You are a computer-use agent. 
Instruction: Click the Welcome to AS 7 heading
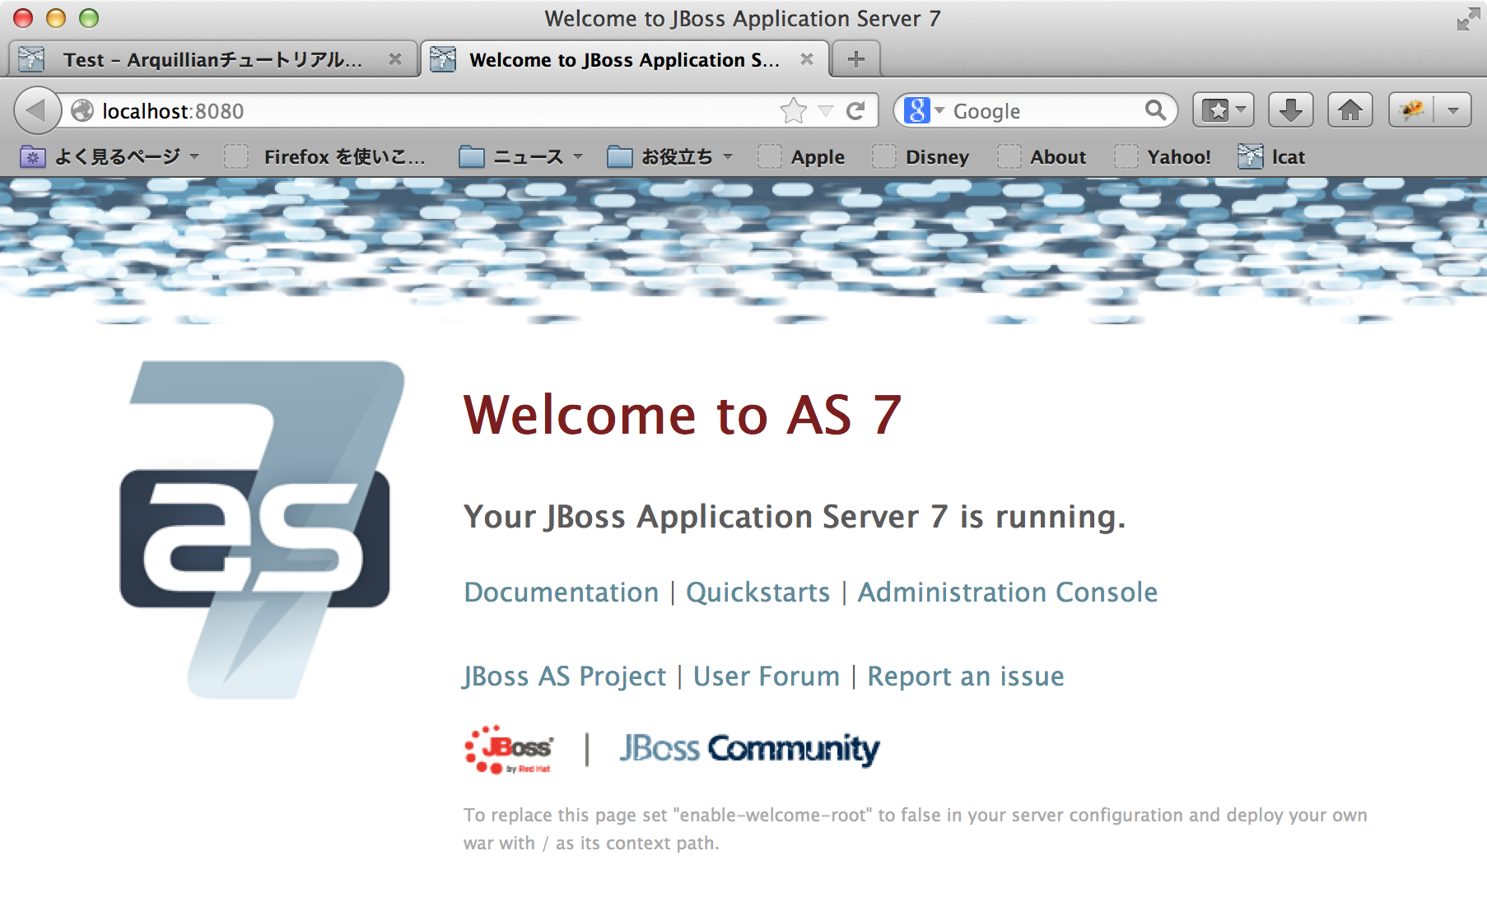point(683,414)
